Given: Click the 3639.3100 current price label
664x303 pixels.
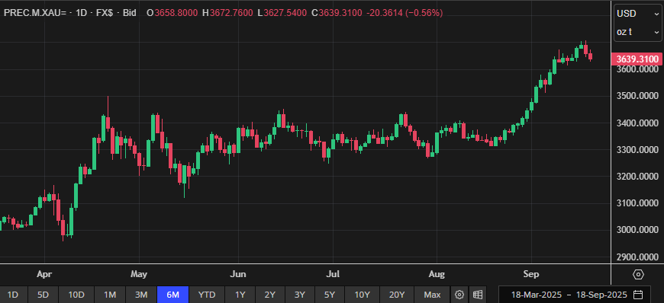Looking at the screenshot, I should click(x=637, y=59).
